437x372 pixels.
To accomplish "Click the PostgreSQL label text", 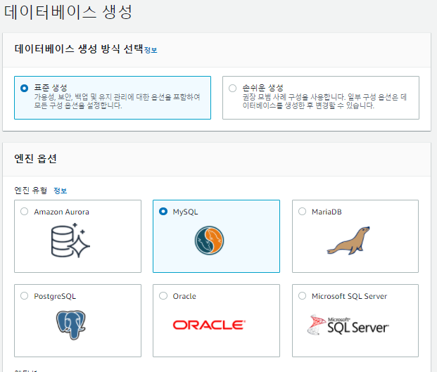I will (55, 296).
